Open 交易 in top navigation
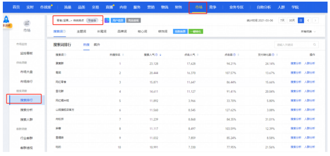This screenshot has height=156, width=330. (x=95, y=7)
